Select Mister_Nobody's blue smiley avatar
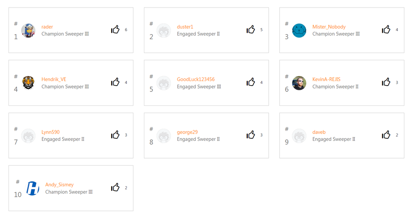 point(299,31)
